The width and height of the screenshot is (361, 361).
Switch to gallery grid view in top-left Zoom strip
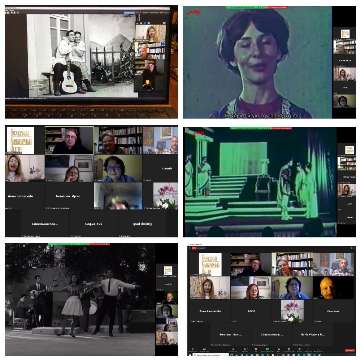point(149,23)
